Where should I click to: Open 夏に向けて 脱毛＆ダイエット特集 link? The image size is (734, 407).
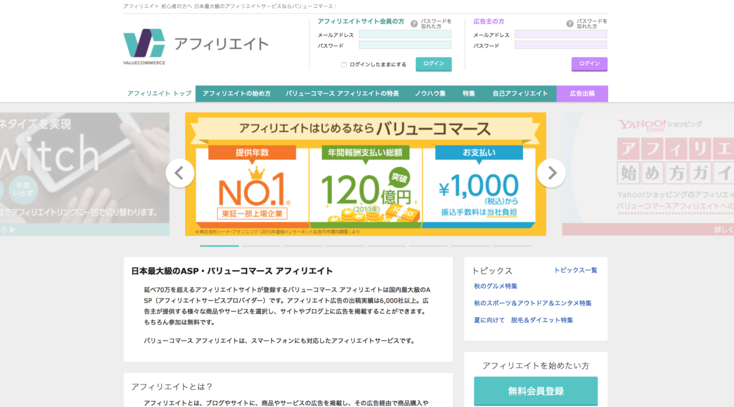(524, 320)
